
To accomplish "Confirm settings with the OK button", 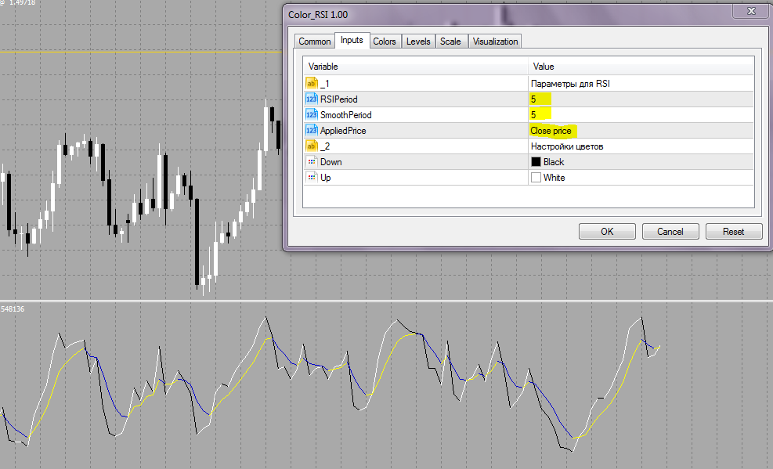I will pos(607,231).
